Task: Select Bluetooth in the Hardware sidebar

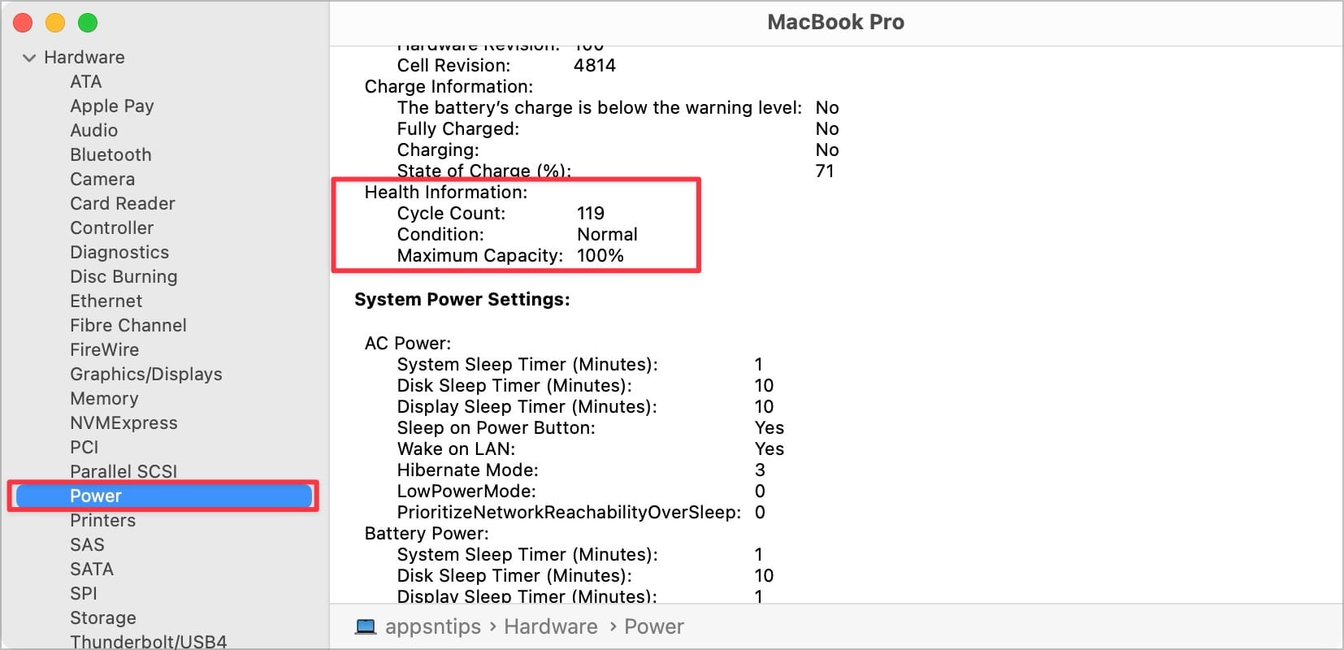Action: pyautogui.click(x=111, y=154)
